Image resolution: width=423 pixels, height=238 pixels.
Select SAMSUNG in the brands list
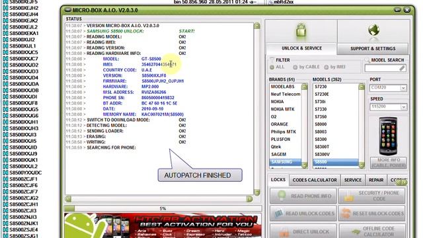coord(286,162)
